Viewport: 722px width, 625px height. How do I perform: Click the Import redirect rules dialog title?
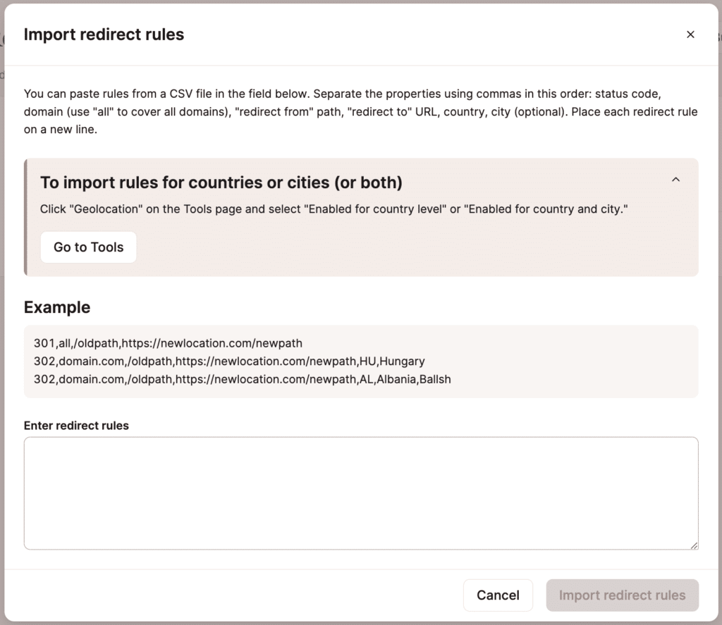104,34
